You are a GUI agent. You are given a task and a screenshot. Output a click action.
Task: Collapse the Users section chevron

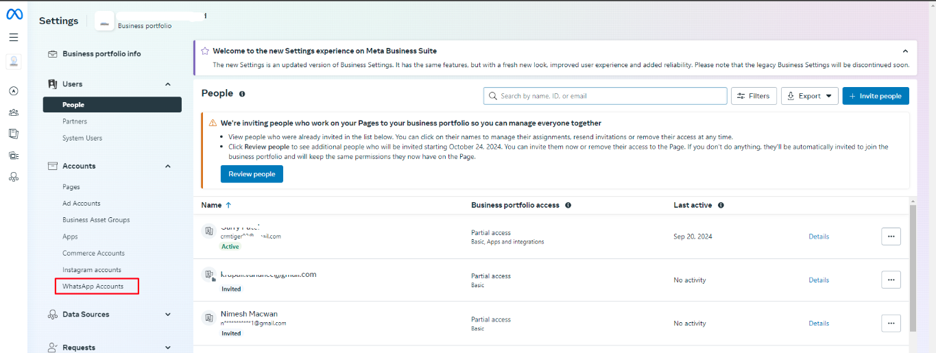(168, 84)
